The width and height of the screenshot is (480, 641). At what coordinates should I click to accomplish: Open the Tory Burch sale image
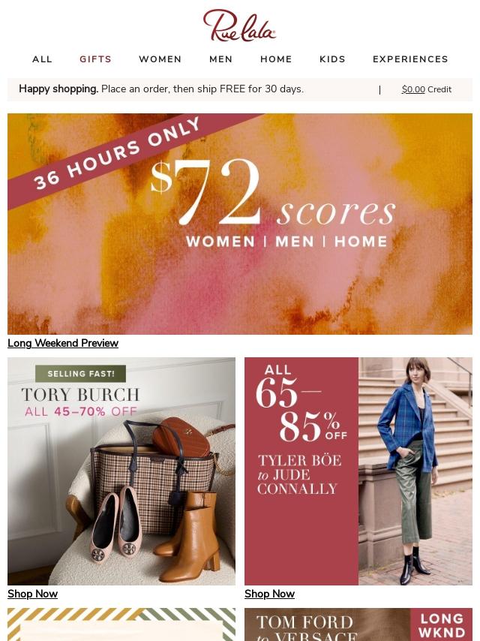pos(121,471)
